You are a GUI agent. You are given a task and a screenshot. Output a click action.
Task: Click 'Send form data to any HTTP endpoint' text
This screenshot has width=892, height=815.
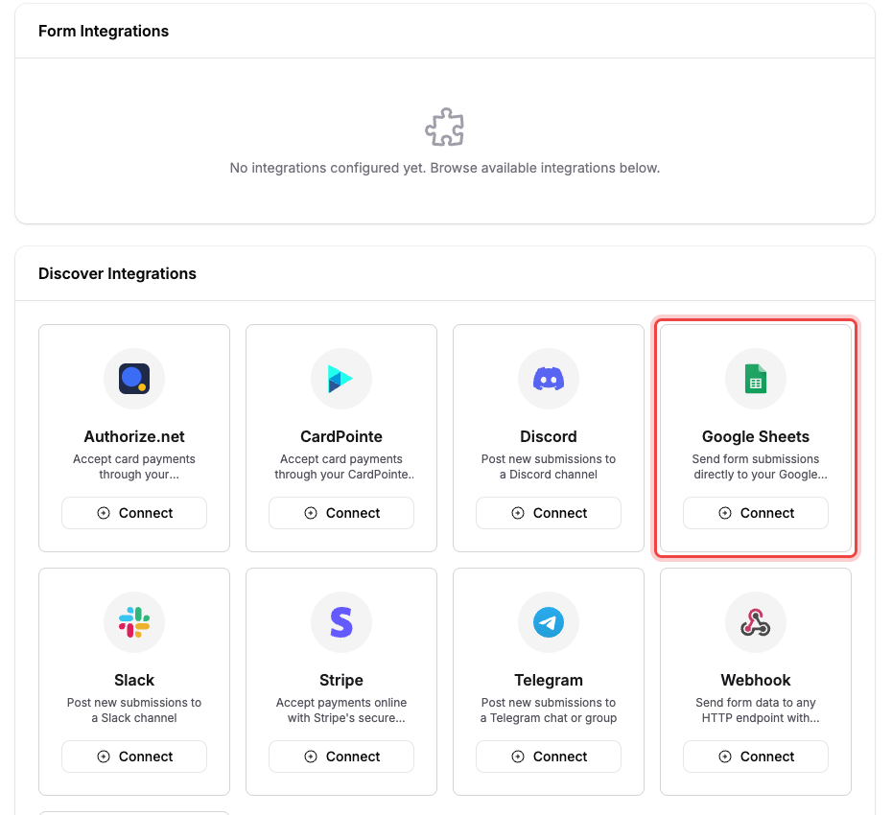pyautogui.click(x=756, y=710)
